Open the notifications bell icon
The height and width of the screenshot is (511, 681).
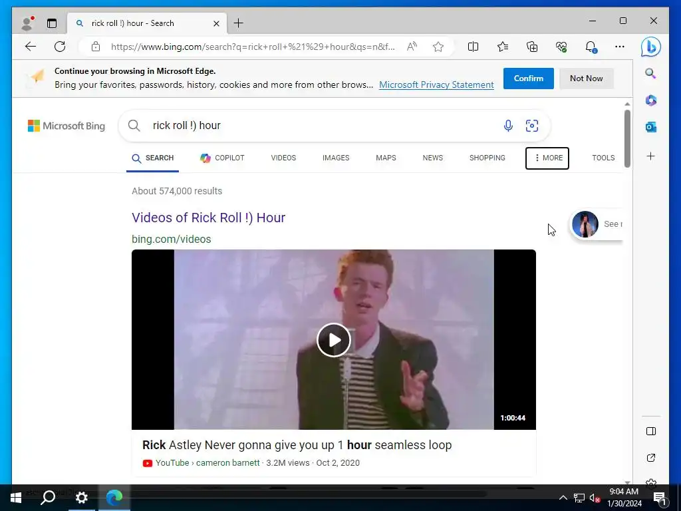coord(591,47)
